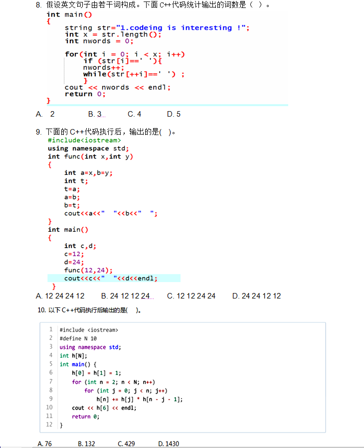
Task: Pick option C. 4 for question 8
Action: (x=135, y=114)
